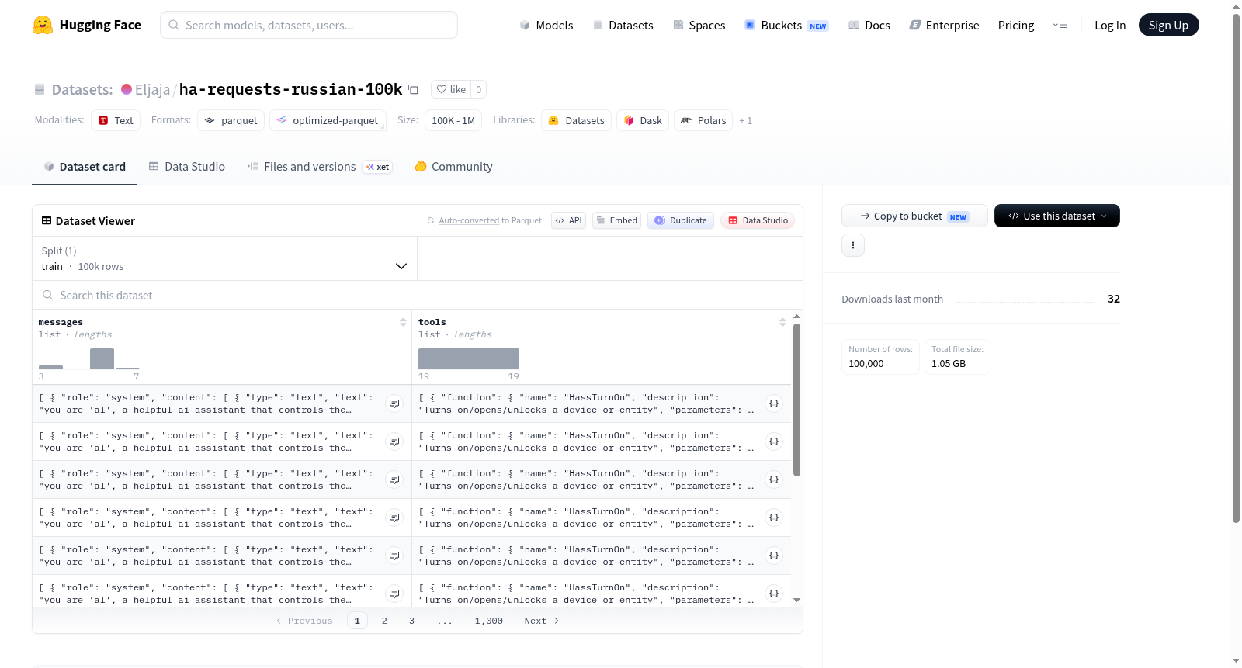
Task: Click the Eljaja user avatar
Action: [x=127, y=89]
